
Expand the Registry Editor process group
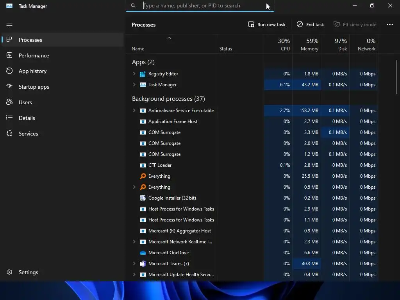(134, 74)
